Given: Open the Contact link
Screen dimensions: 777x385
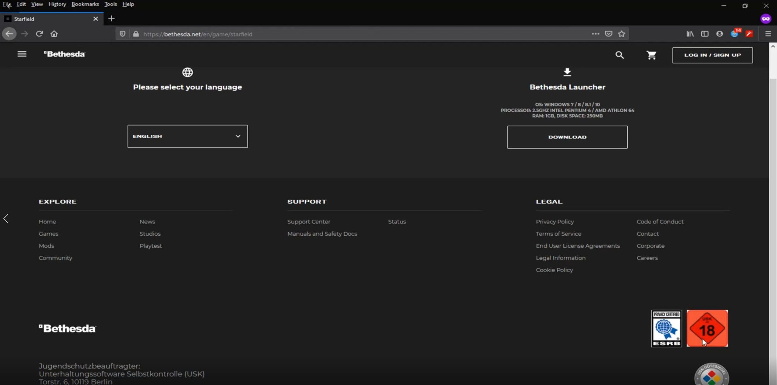Looking at the screenshot, I should (x=648, y=234).
